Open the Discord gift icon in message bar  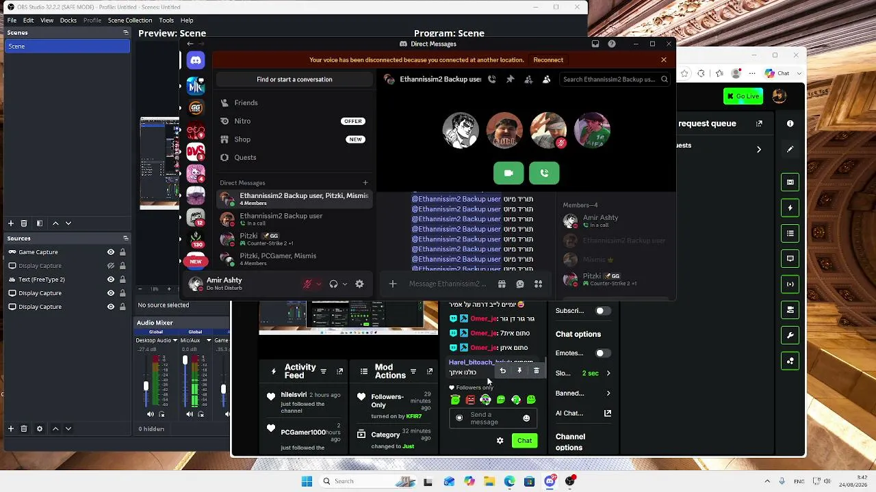tap(502, 284)
